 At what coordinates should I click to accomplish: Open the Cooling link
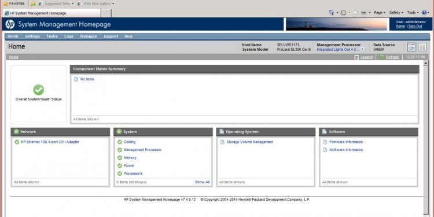tap(130, 142)
